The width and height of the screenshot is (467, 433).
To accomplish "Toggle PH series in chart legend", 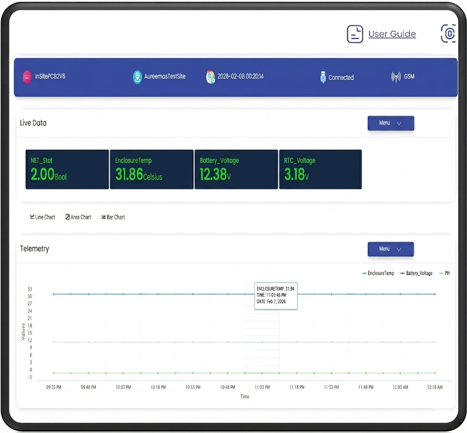I will [444, 273].
